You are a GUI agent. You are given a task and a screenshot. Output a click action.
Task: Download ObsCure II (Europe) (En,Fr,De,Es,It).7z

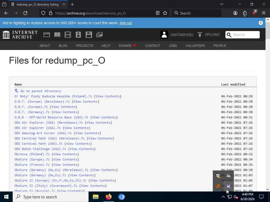[x=50, y=180]
